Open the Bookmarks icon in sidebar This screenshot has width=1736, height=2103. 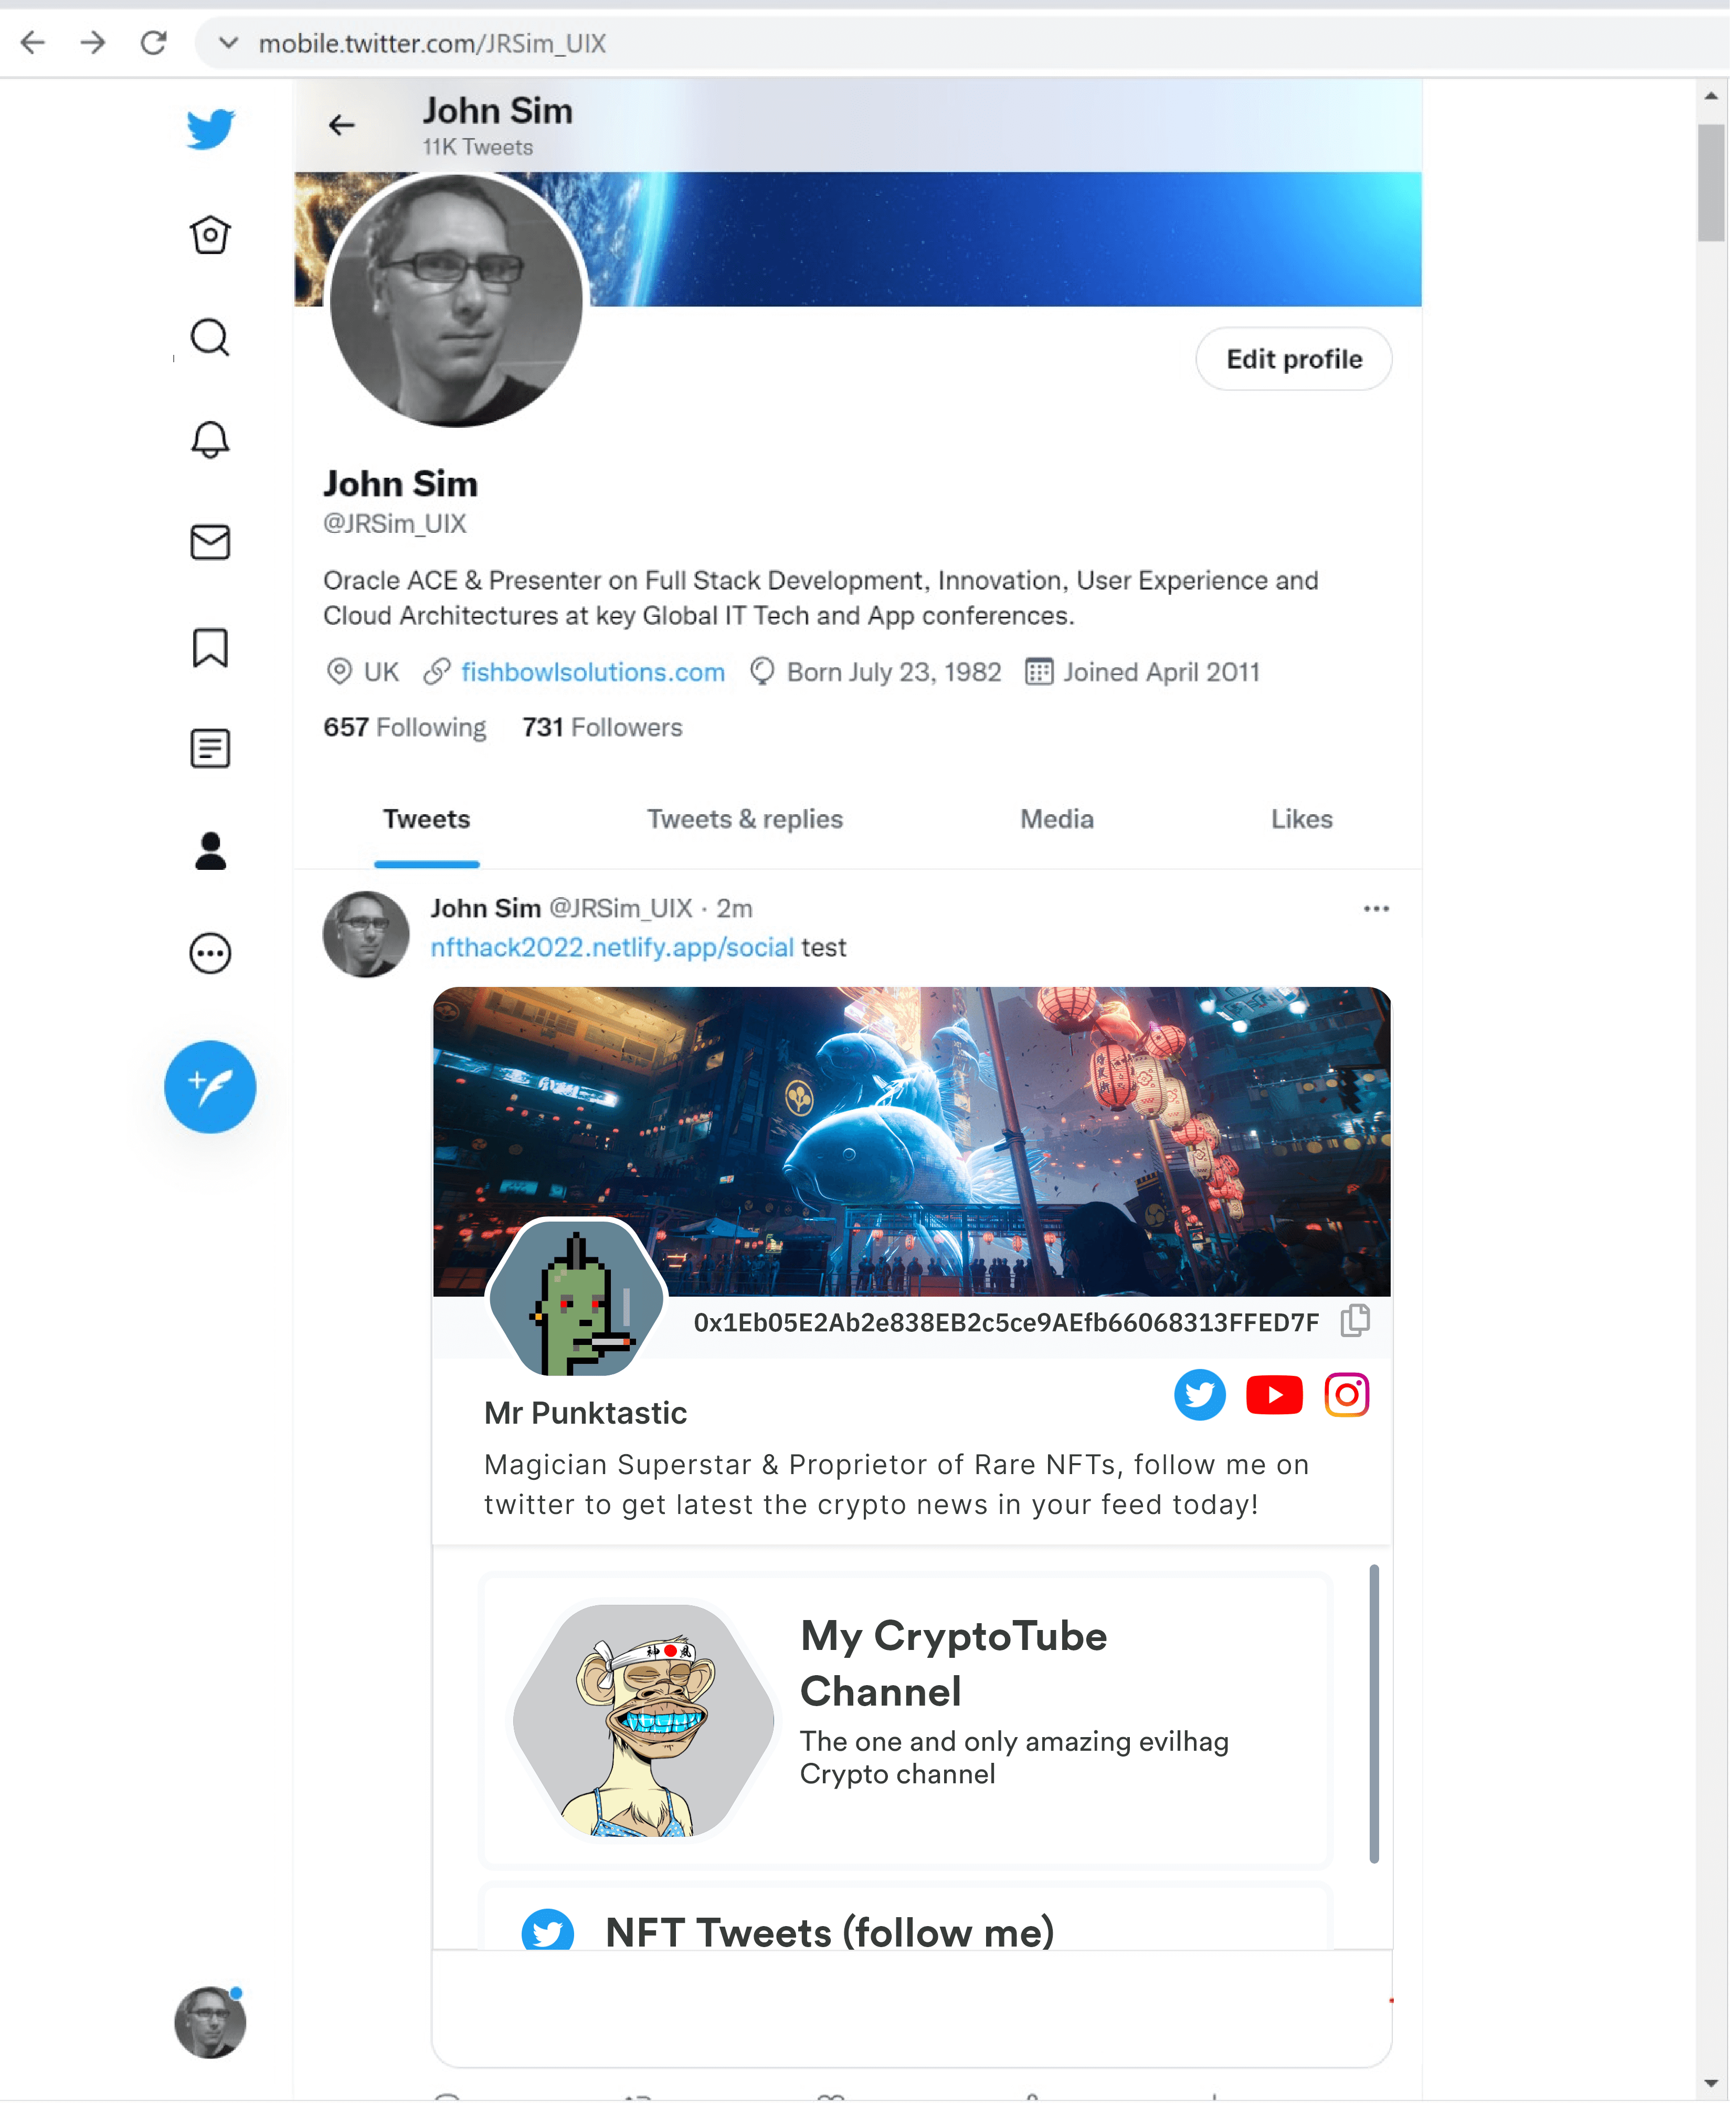(x=210, y=647)
